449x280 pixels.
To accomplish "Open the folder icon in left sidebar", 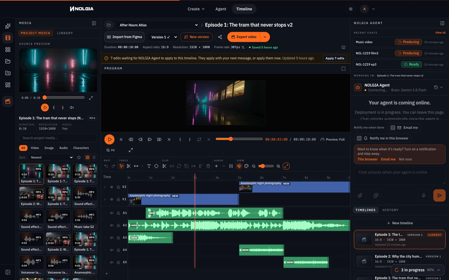I will 8,61.
